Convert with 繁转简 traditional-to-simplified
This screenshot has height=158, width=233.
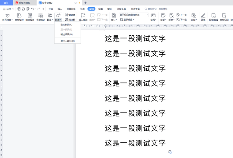[70, 15]
